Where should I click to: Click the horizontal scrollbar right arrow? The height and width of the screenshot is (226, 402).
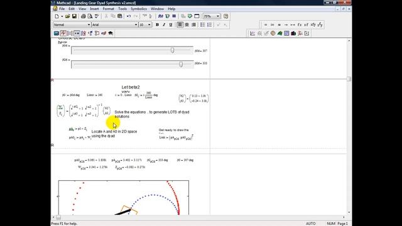point(344,217)
